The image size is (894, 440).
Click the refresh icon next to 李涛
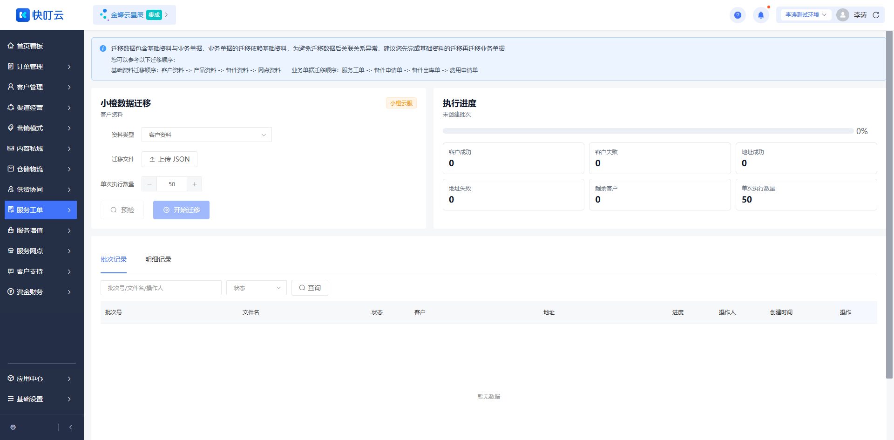pos(876,15)
